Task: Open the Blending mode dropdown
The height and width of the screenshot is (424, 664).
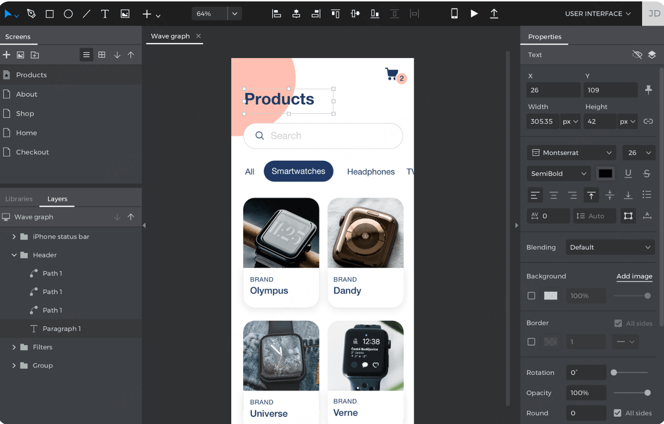Action: click(610, 247)
